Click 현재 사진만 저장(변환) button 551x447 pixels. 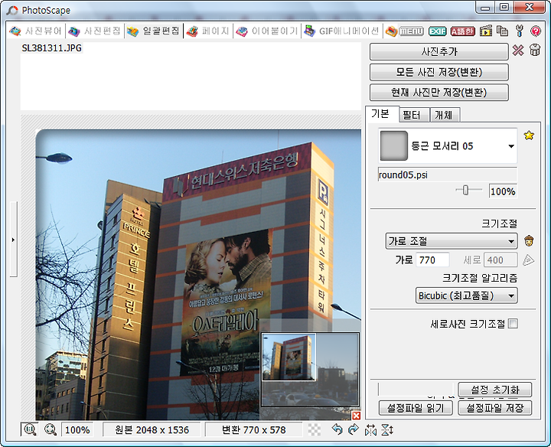pyautogui.click(x=439, y=93)
